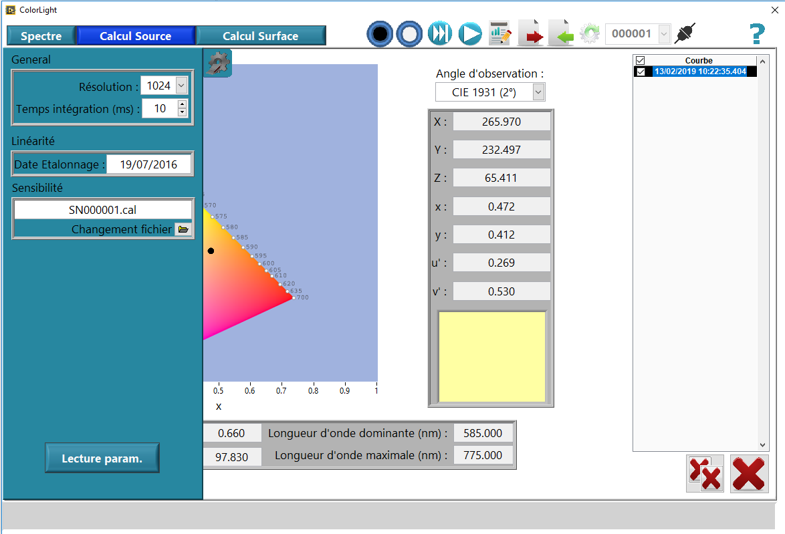This screenshot has height=534, width=785.
Task: Click the black measurement point on the chromaticity diagram
Action: point(211,251)
